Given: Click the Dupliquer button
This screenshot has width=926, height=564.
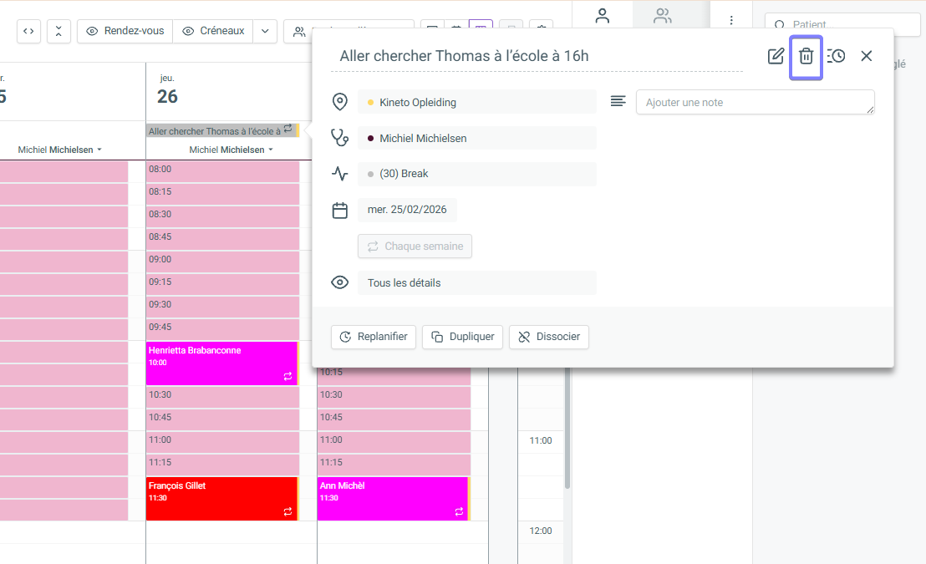Looking at the screenshot, I should pyautogui.click(x=462, y=337).
